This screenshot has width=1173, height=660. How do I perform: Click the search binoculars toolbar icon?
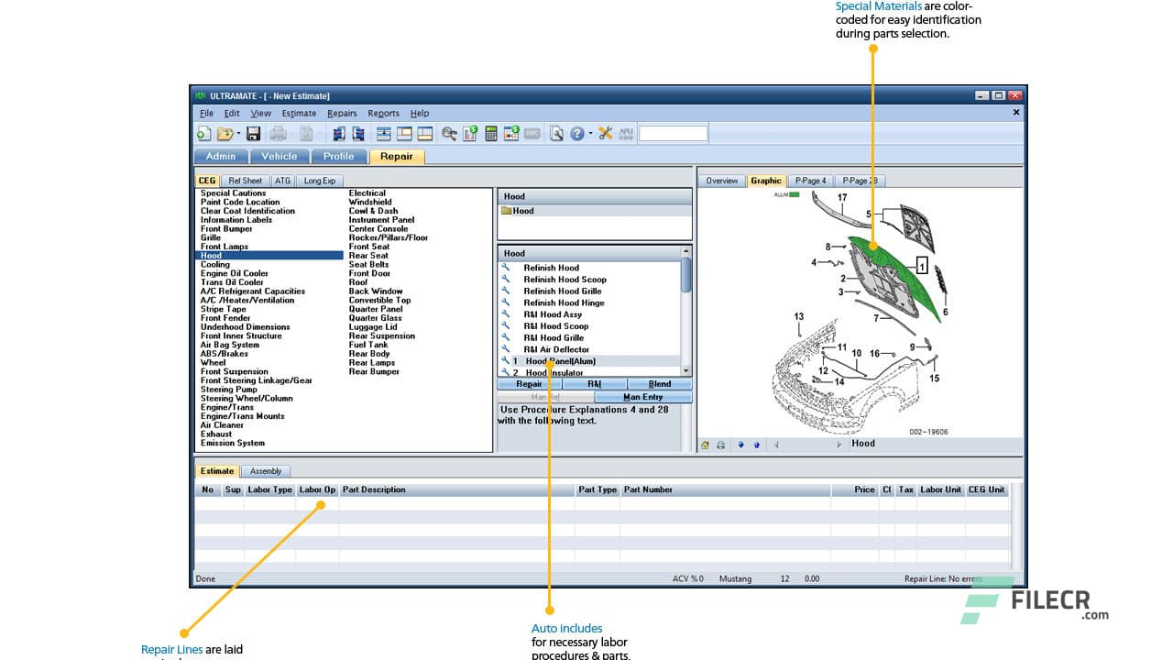click(x=449, y=134)
